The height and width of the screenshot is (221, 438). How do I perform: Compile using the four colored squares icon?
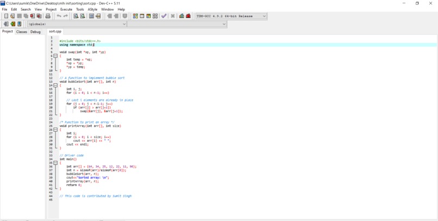135,16
